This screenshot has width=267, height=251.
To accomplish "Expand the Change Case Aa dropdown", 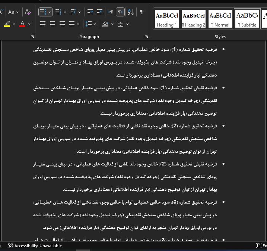I will click(x=13, y=12).
